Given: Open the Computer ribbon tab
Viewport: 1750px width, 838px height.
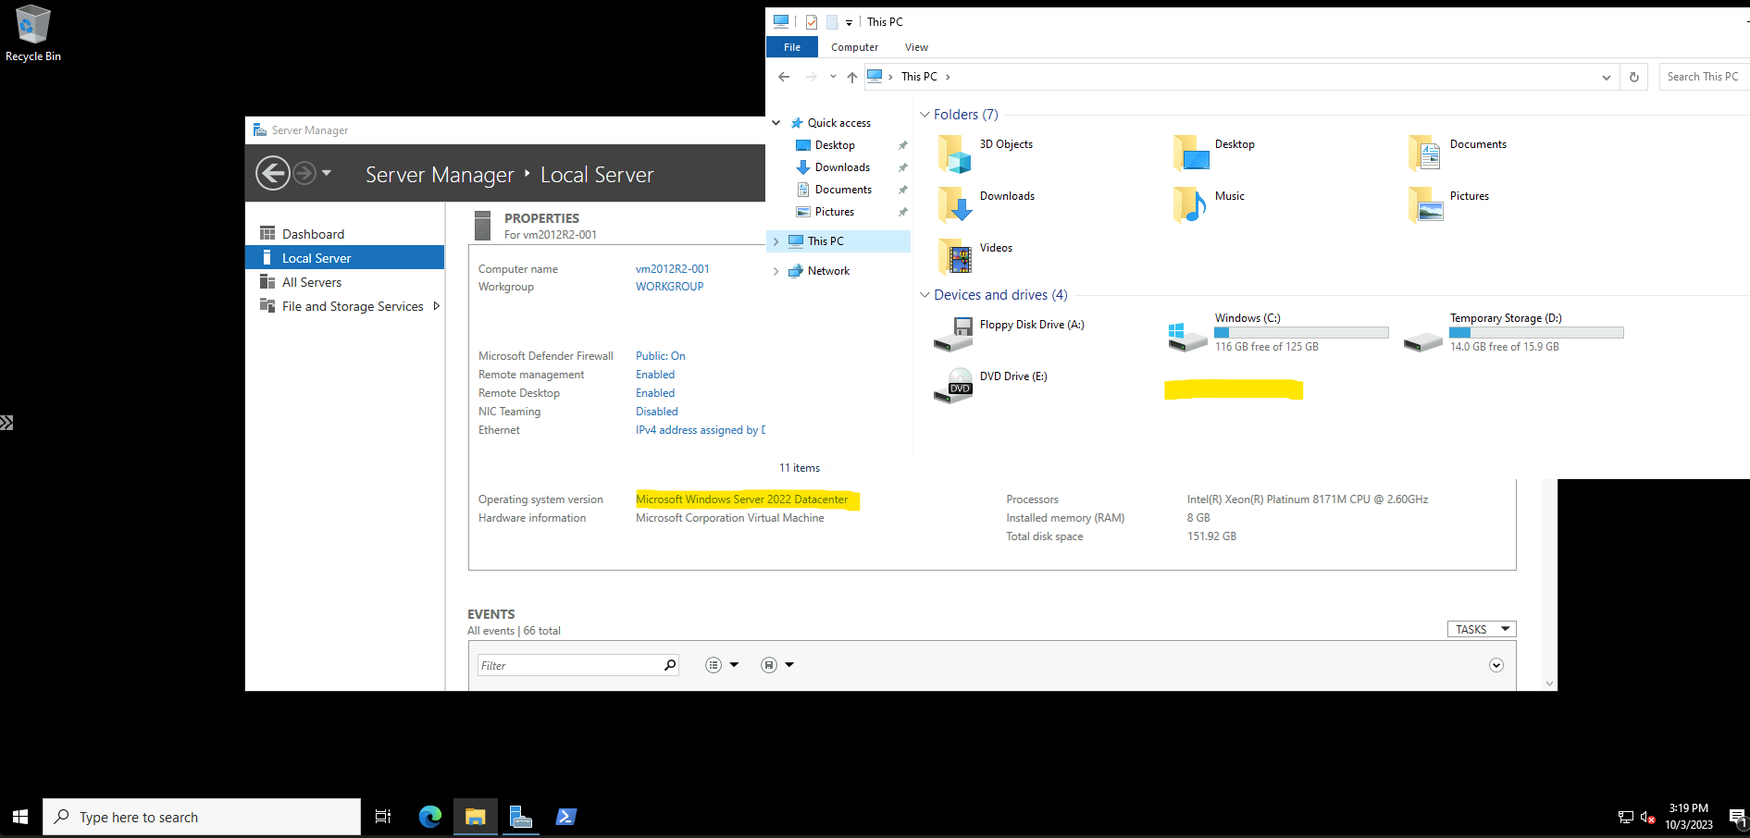Looking at the screenshot, I should pos(854,47).
